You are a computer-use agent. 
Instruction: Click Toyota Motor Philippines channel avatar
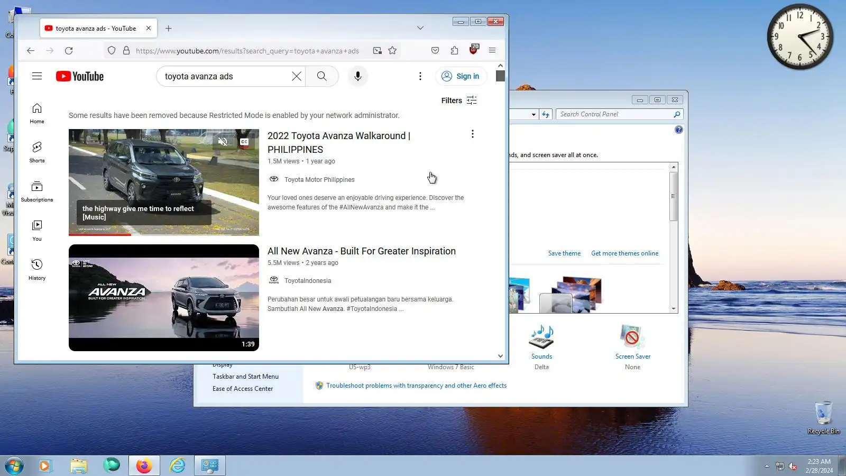tap(274, 179)
